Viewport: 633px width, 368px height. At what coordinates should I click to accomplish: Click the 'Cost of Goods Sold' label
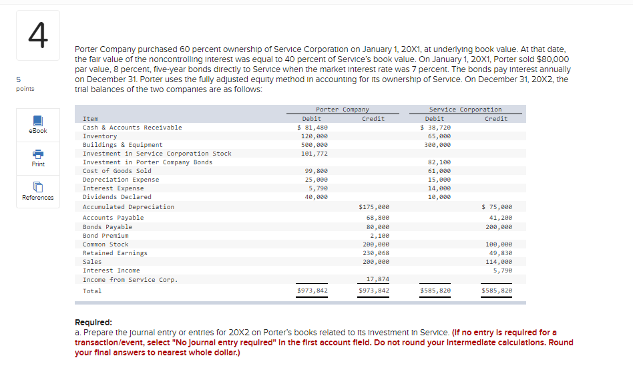click(117, 171)
